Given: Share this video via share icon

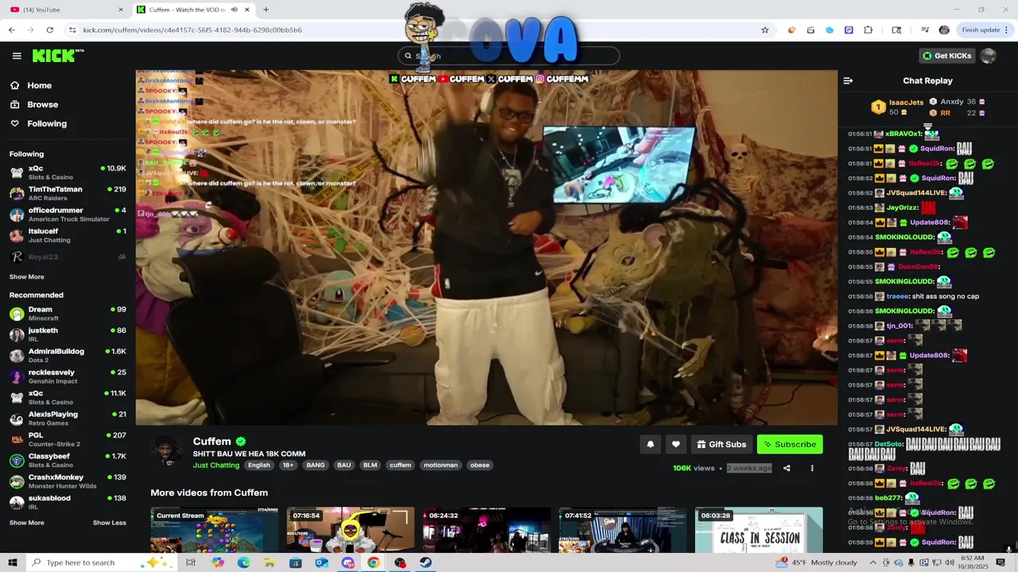Looking at the screenshot, I should pyautogui.click(x=787, y=468).
